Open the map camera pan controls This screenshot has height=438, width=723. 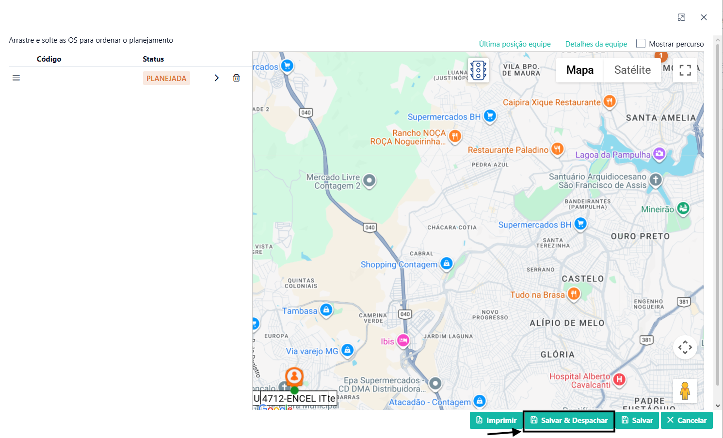pyautogui.click(x=685, y=347)
